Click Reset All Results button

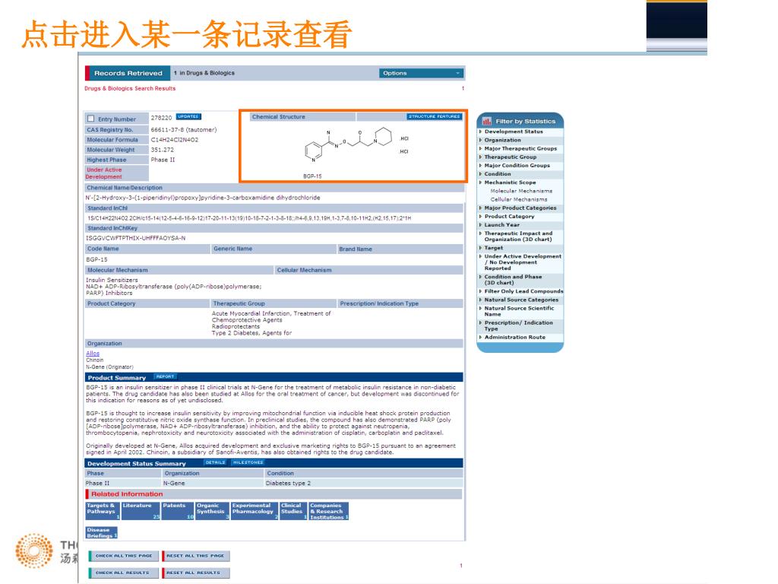click(x=195, y=573)
